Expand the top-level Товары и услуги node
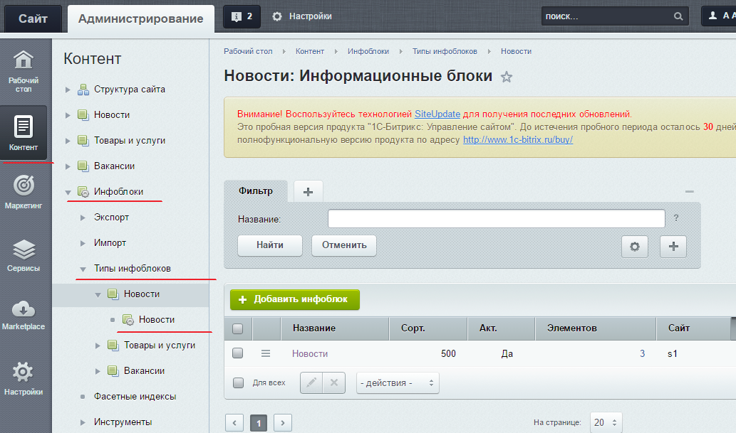 click(68, 141)
